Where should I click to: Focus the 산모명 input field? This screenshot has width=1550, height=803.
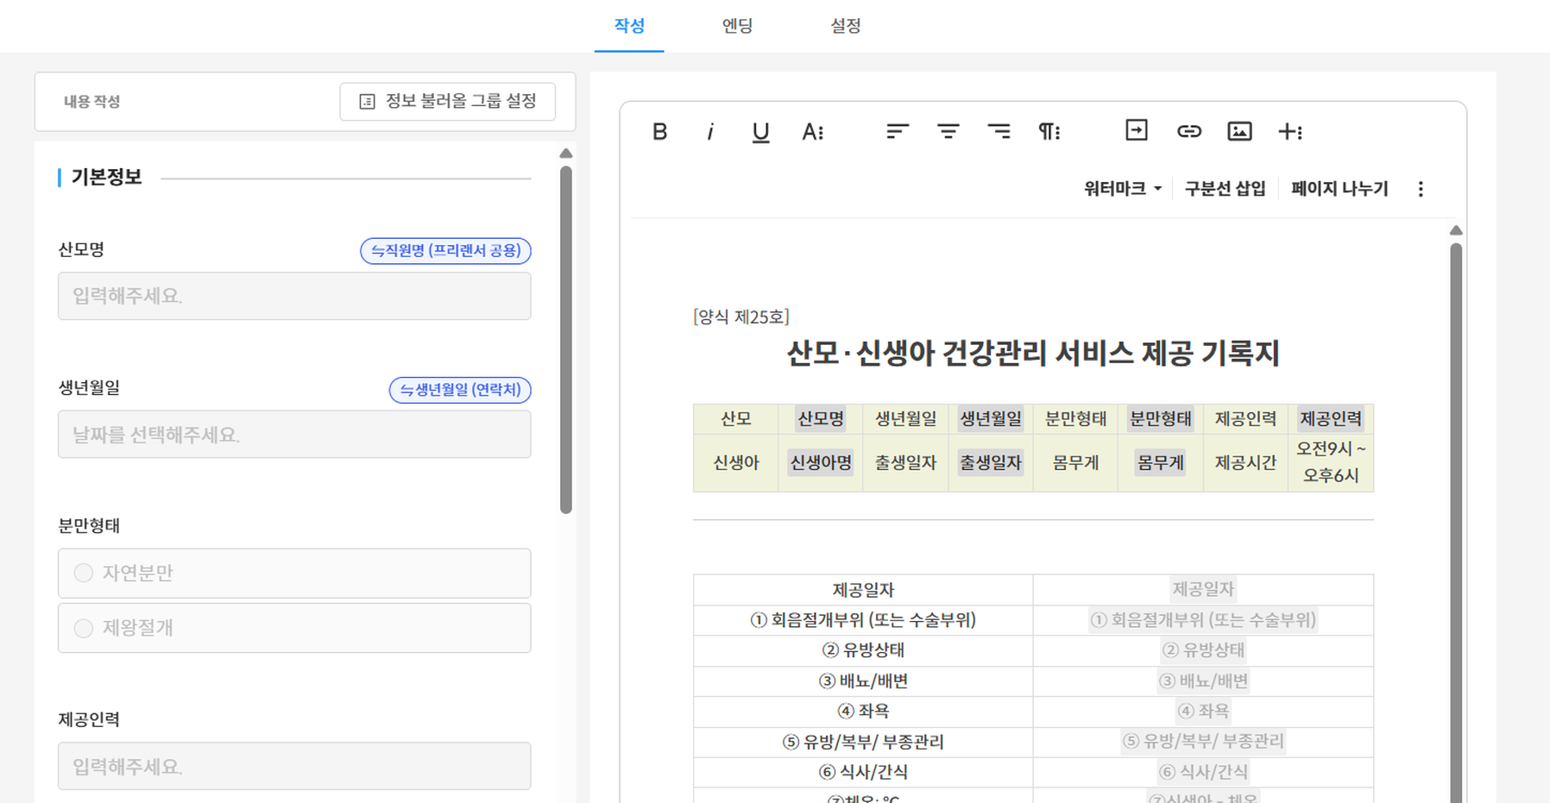coord(294,296)
